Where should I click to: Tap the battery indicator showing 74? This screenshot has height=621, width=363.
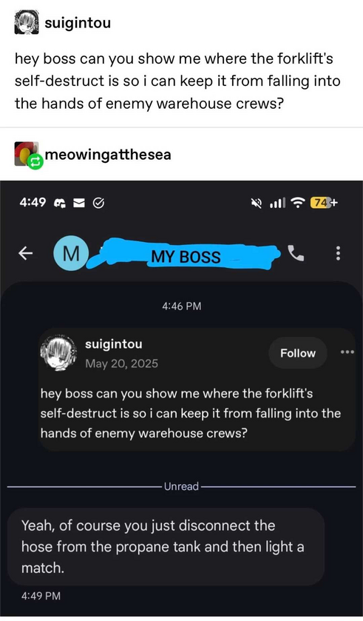tap(325, 202)
